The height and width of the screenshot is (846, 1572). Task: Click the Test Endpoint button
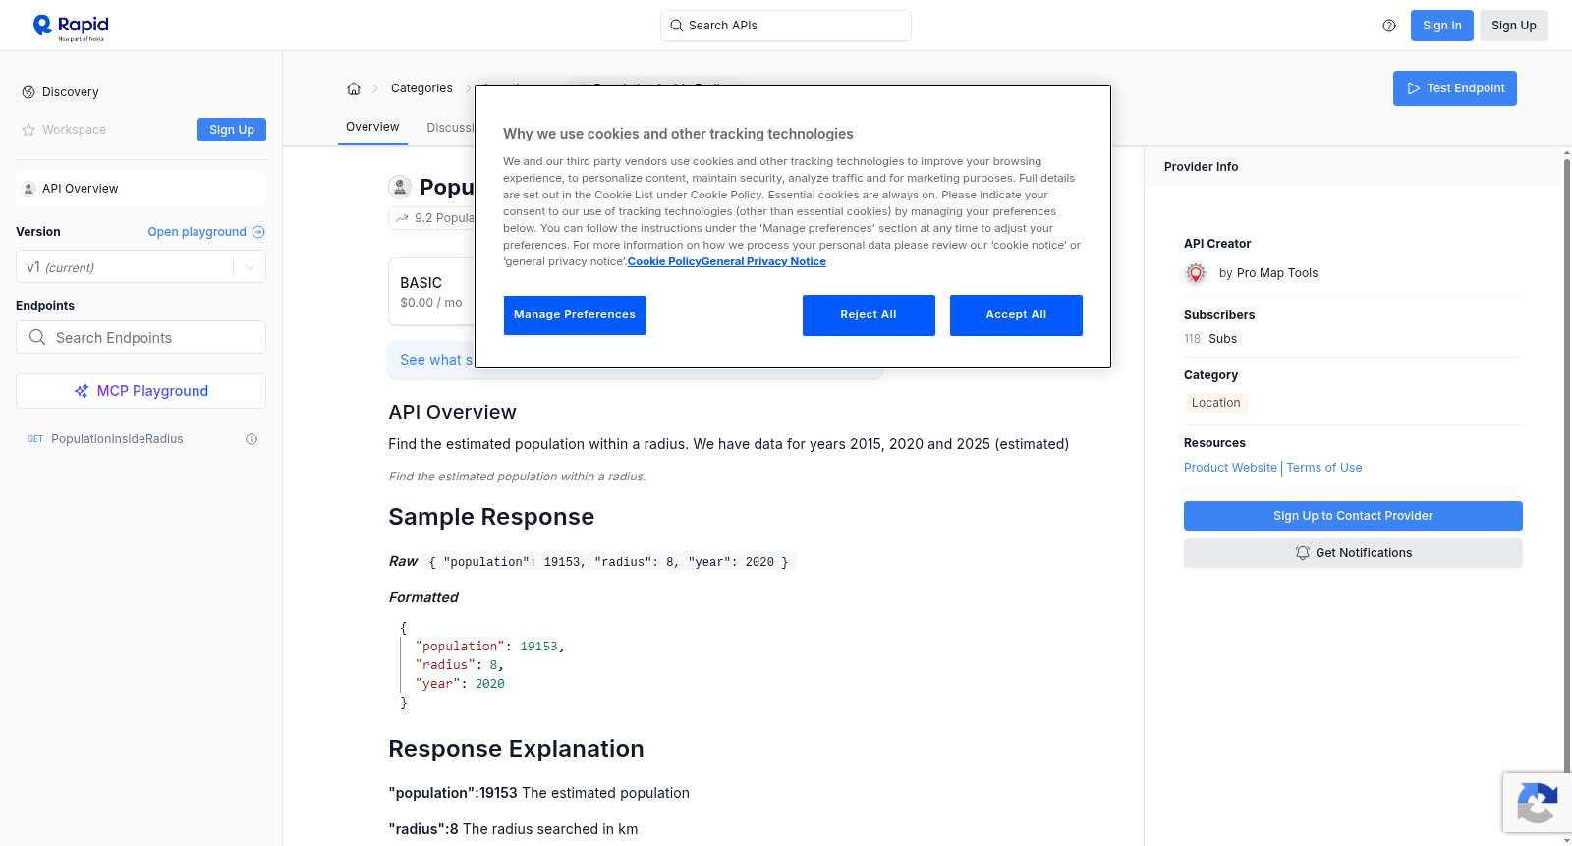[1454, 88]
